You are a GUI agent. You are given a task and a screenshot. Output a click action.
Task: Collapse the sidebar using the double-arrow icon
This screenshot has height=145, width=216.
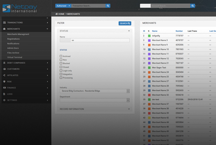click(x=47, y=18)
